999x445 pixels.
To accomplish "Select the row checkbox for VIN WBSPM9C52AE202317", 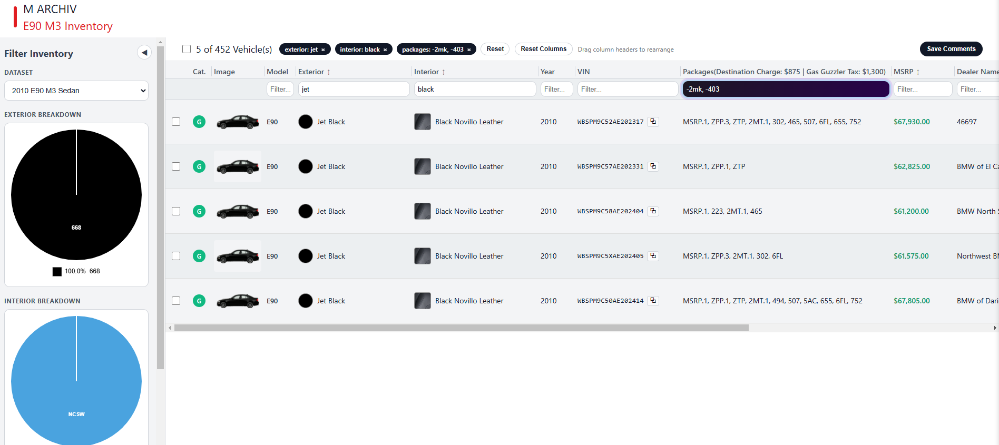I will 176,122.
